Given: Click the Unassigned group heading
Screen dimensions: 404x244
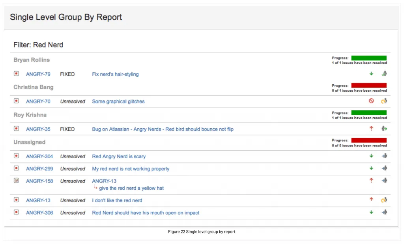Looking at the screenshot, I should (29, 142).
